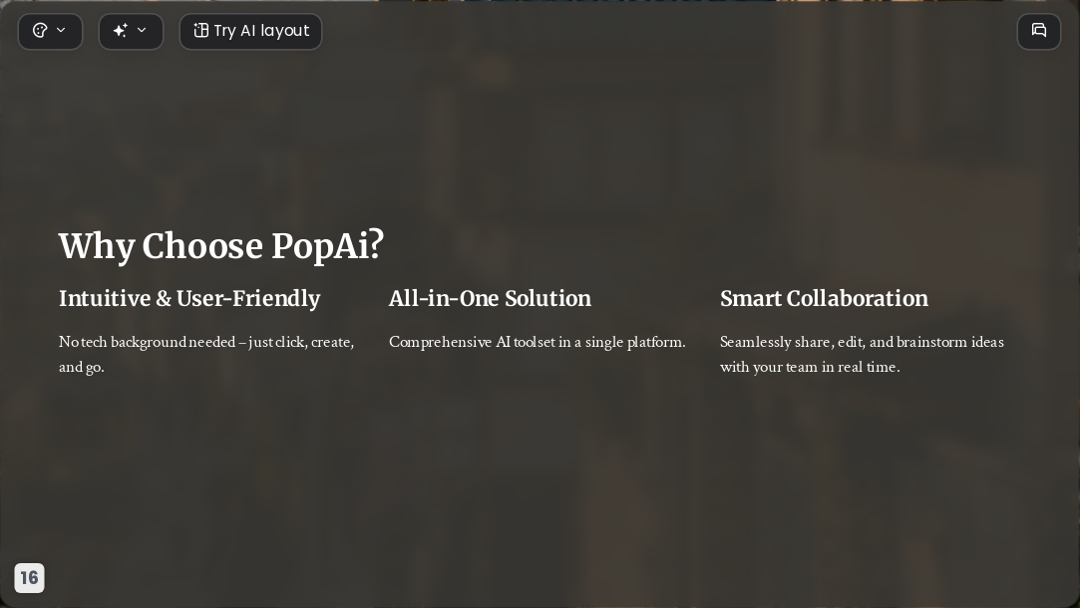Select the Why Choose PopAi? heading

coord(221,245)
